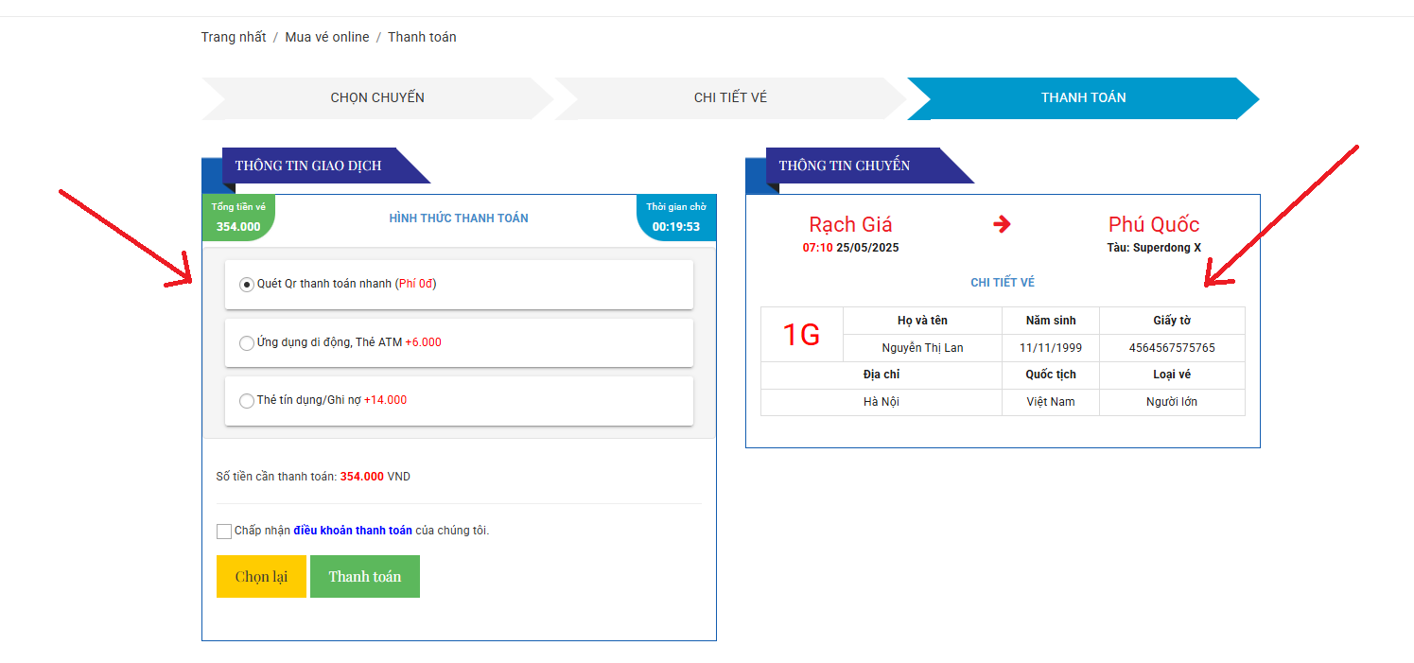This screenshot has width=1414, height=663.
Task: Click departure Rạch Giá
Action: coord(850,225)
